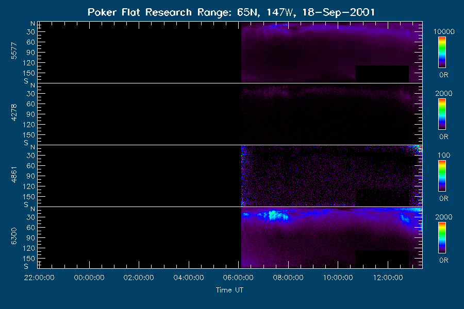Viewport: 464px width, 309px height.
Task: Click the Time UT axis title
Action: 229,290
